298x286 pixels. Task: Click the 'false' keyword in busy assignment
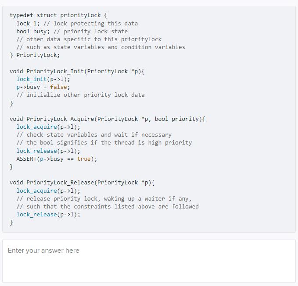point(58,87)
